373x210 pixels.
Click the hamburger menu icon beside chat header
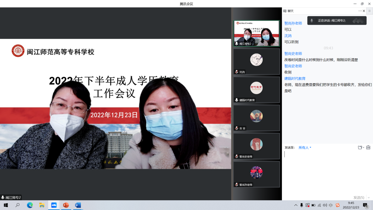pyautogui.click(x=369, y=11)
